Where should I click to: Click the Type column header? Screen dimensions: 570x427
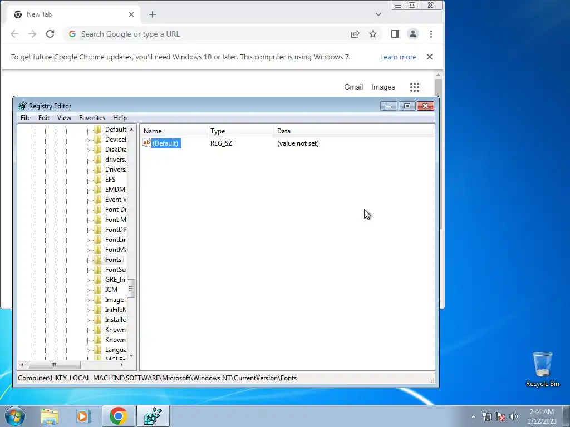click(240, 131)
